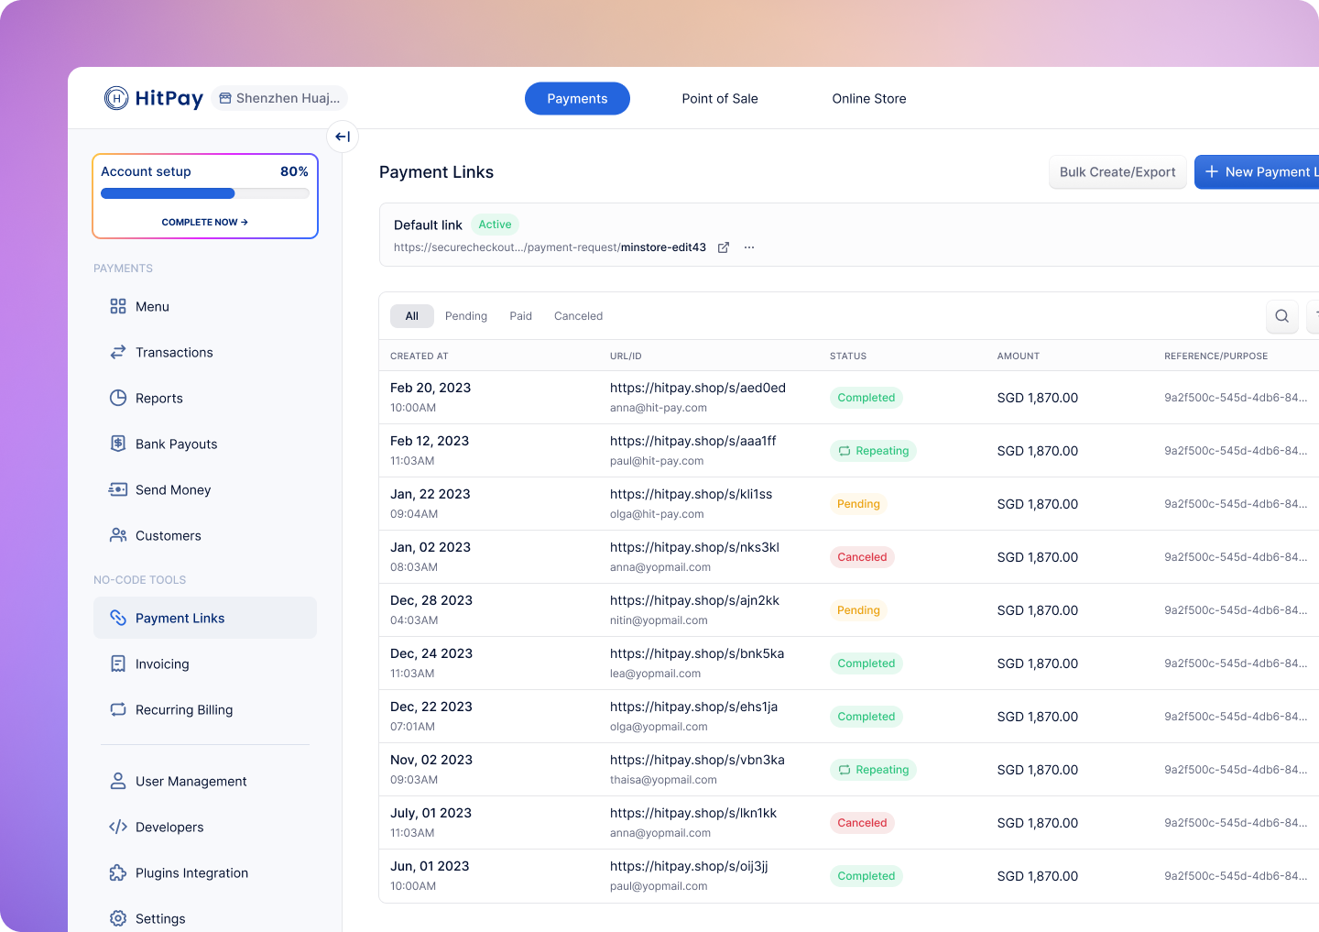This screenshot has height=932, width=1319.
Task: Switch to the Payments tab
Action: pyautogui.click(x=577, y=98)
